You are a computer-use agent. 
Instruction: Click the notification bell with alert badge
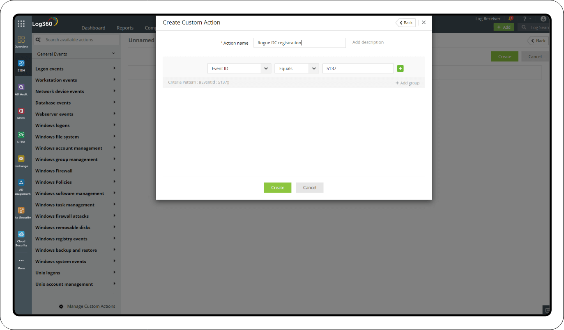point(511,18)
